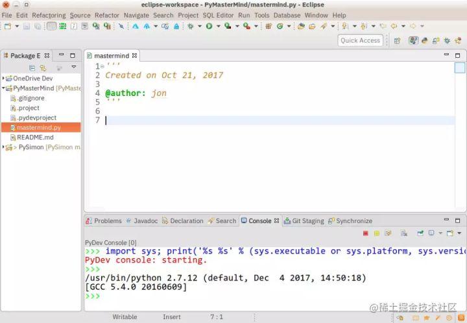The width and height of the screenshot is (467, 323).
Task: Click the Debug bug icon in toolbar
Action: pyautogui.click(x=190, y=26)
